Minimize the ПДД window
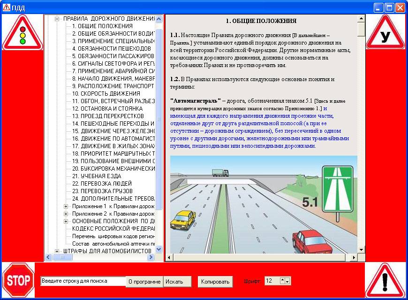 click(378, 7)
